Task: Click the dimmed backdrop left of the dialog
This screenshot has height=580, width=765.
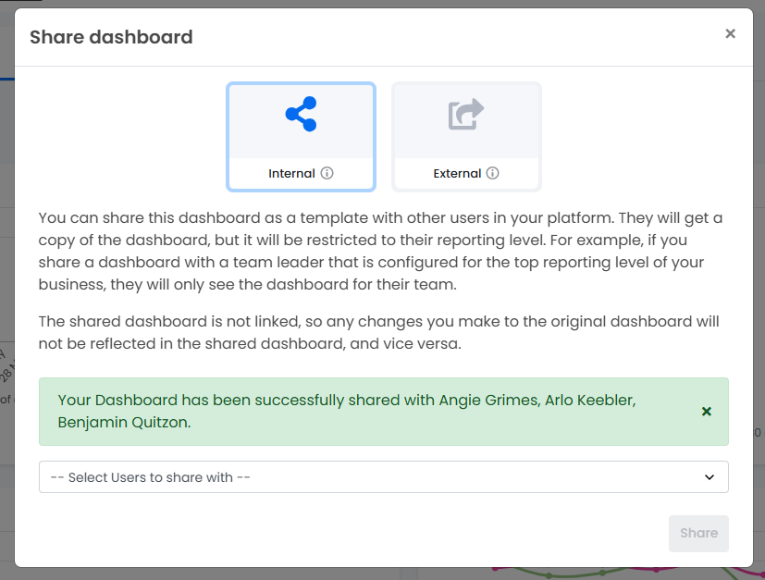Action: [x=6, y=292]
